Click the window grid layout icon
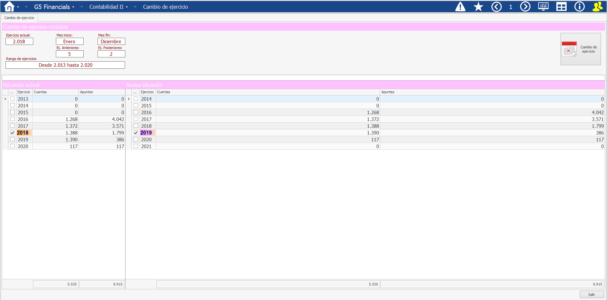This screenshot has height=300, width=608. coord(561,7)
